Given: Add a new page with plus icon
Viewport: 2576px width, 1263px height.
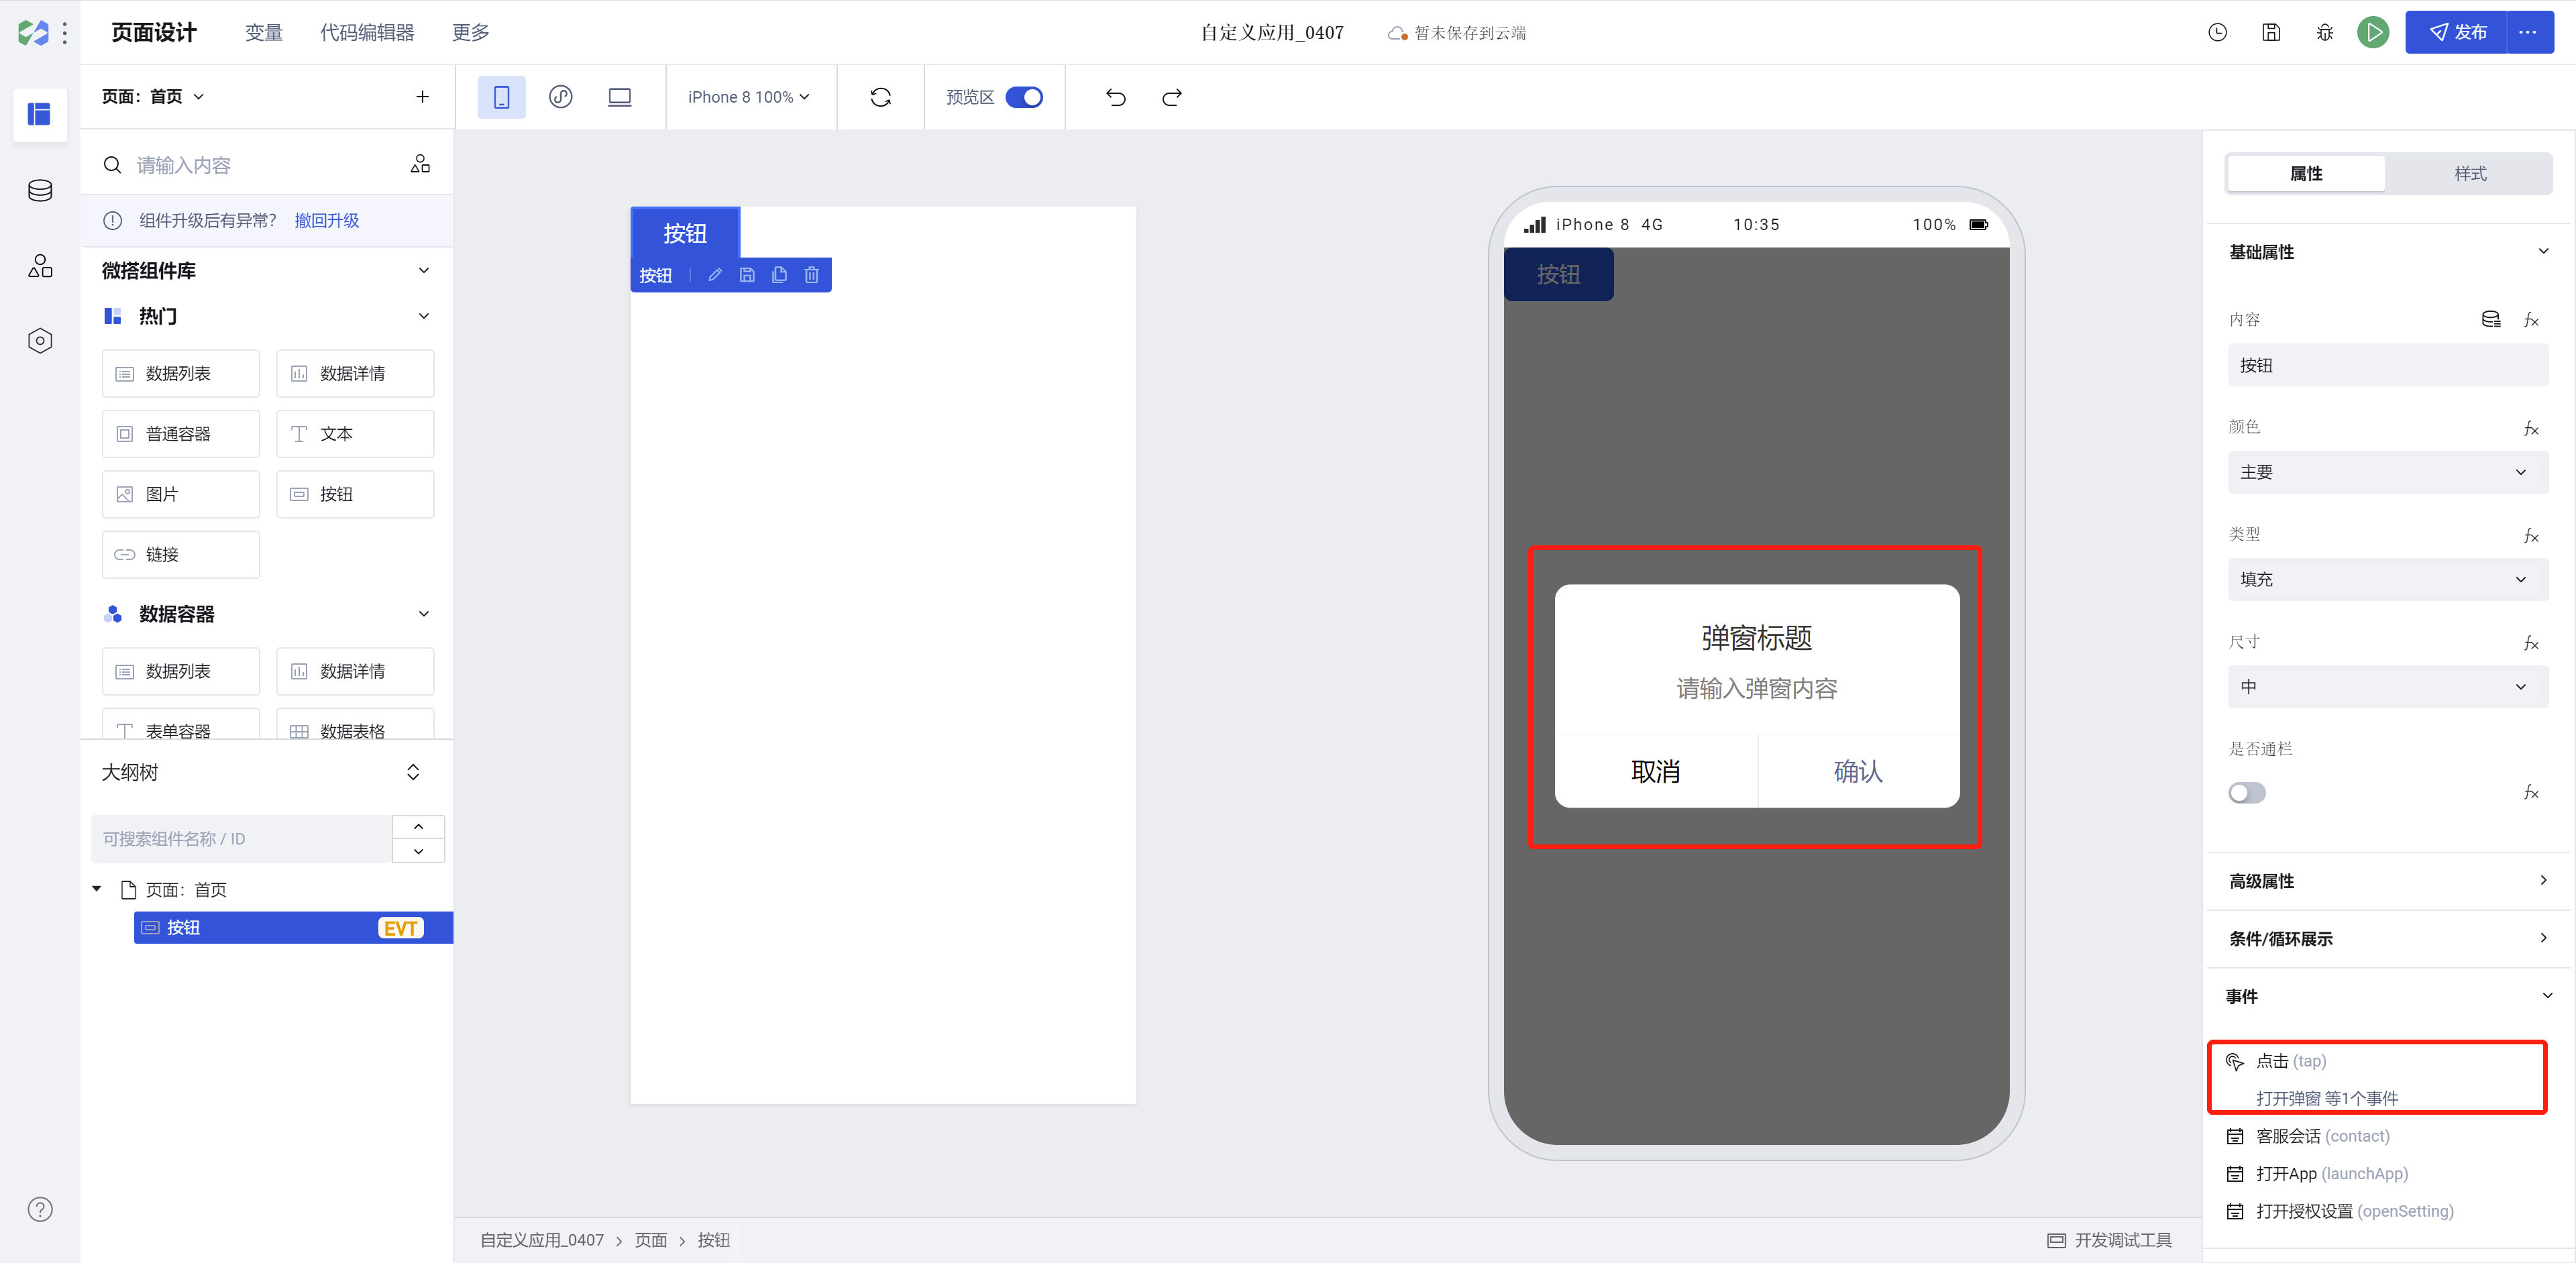Looking at the screenshot, I should click(422, 97).
